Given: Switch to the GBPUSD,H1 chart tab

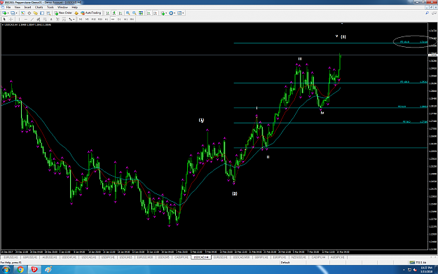Looking at the screenshot, I should pyautogui.click(x=30, y=257).
